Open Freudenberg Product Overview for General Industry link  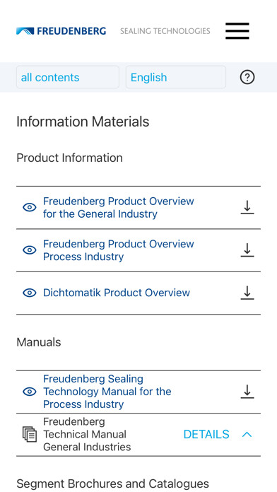pyautogui.click(x=118, y=207)
